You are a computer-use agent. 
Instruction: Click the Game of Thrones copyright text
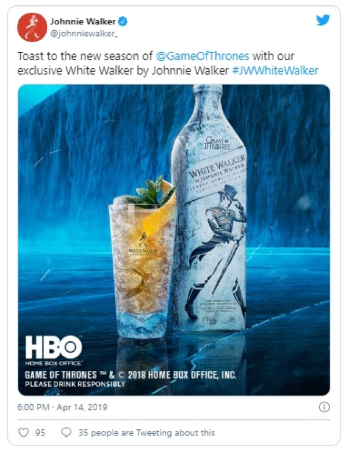tap(130, 375)
